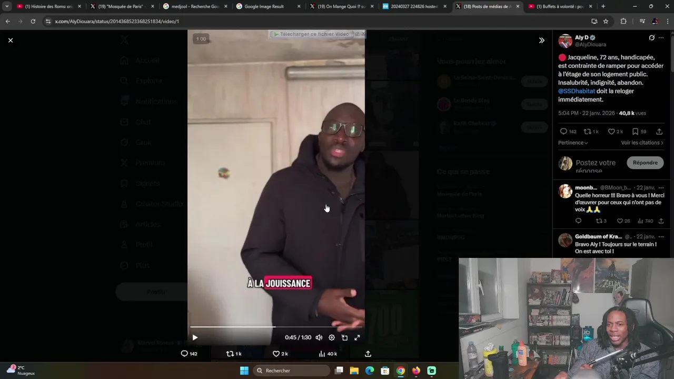Enter fullscreen video mode
Screen dimensions: 674x379
tap(357, 337)
